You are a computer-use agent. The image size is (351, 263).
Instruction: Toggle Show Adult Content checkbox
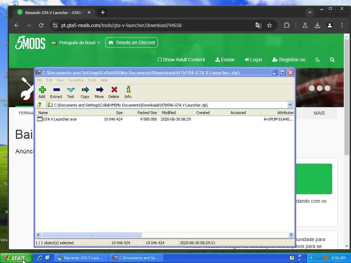tap(159, 60)
